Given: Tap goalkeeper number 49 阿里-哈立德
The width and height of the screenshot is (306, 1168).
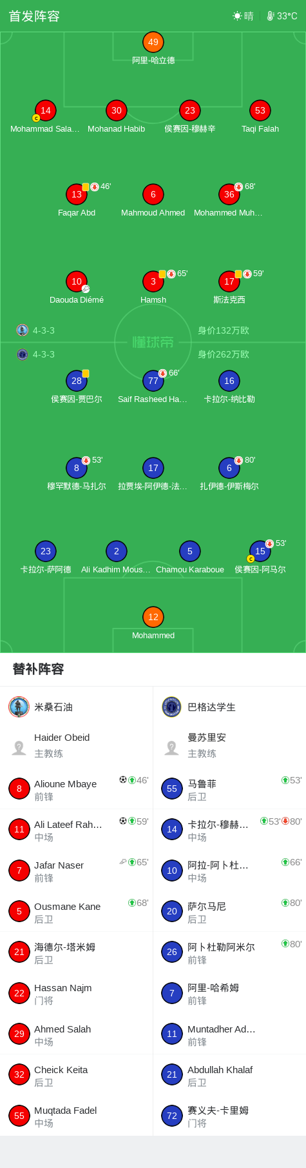Looking at the screenshot, I should point(153,43).
